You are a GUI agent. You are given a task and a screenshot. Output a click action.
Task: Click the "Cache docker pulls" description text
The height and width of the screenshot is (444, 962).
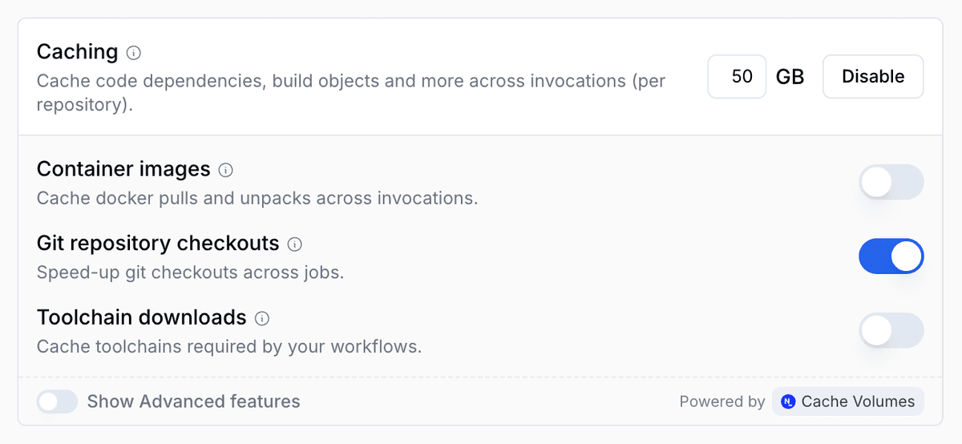point(257,198)
